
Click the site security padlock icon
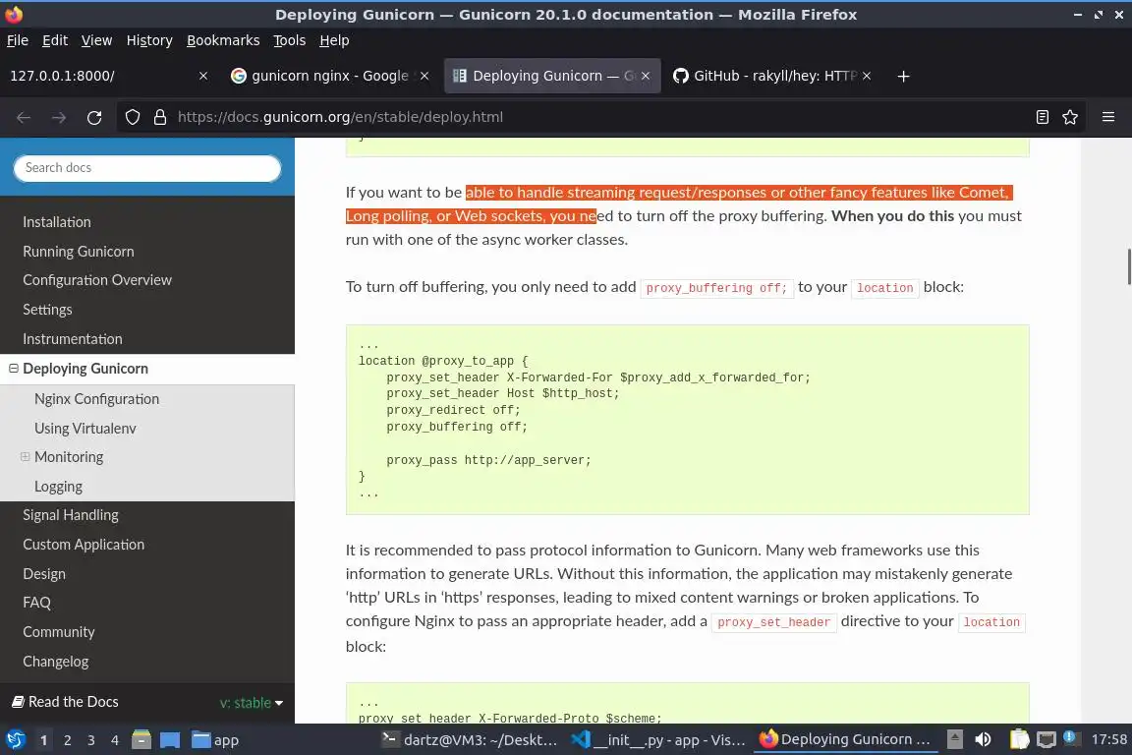coord(160,117)
